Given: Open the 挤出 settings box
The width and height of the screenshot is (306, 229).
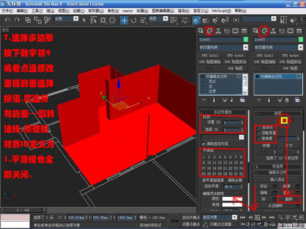Looking at the screenshot, I should [275, 186].
